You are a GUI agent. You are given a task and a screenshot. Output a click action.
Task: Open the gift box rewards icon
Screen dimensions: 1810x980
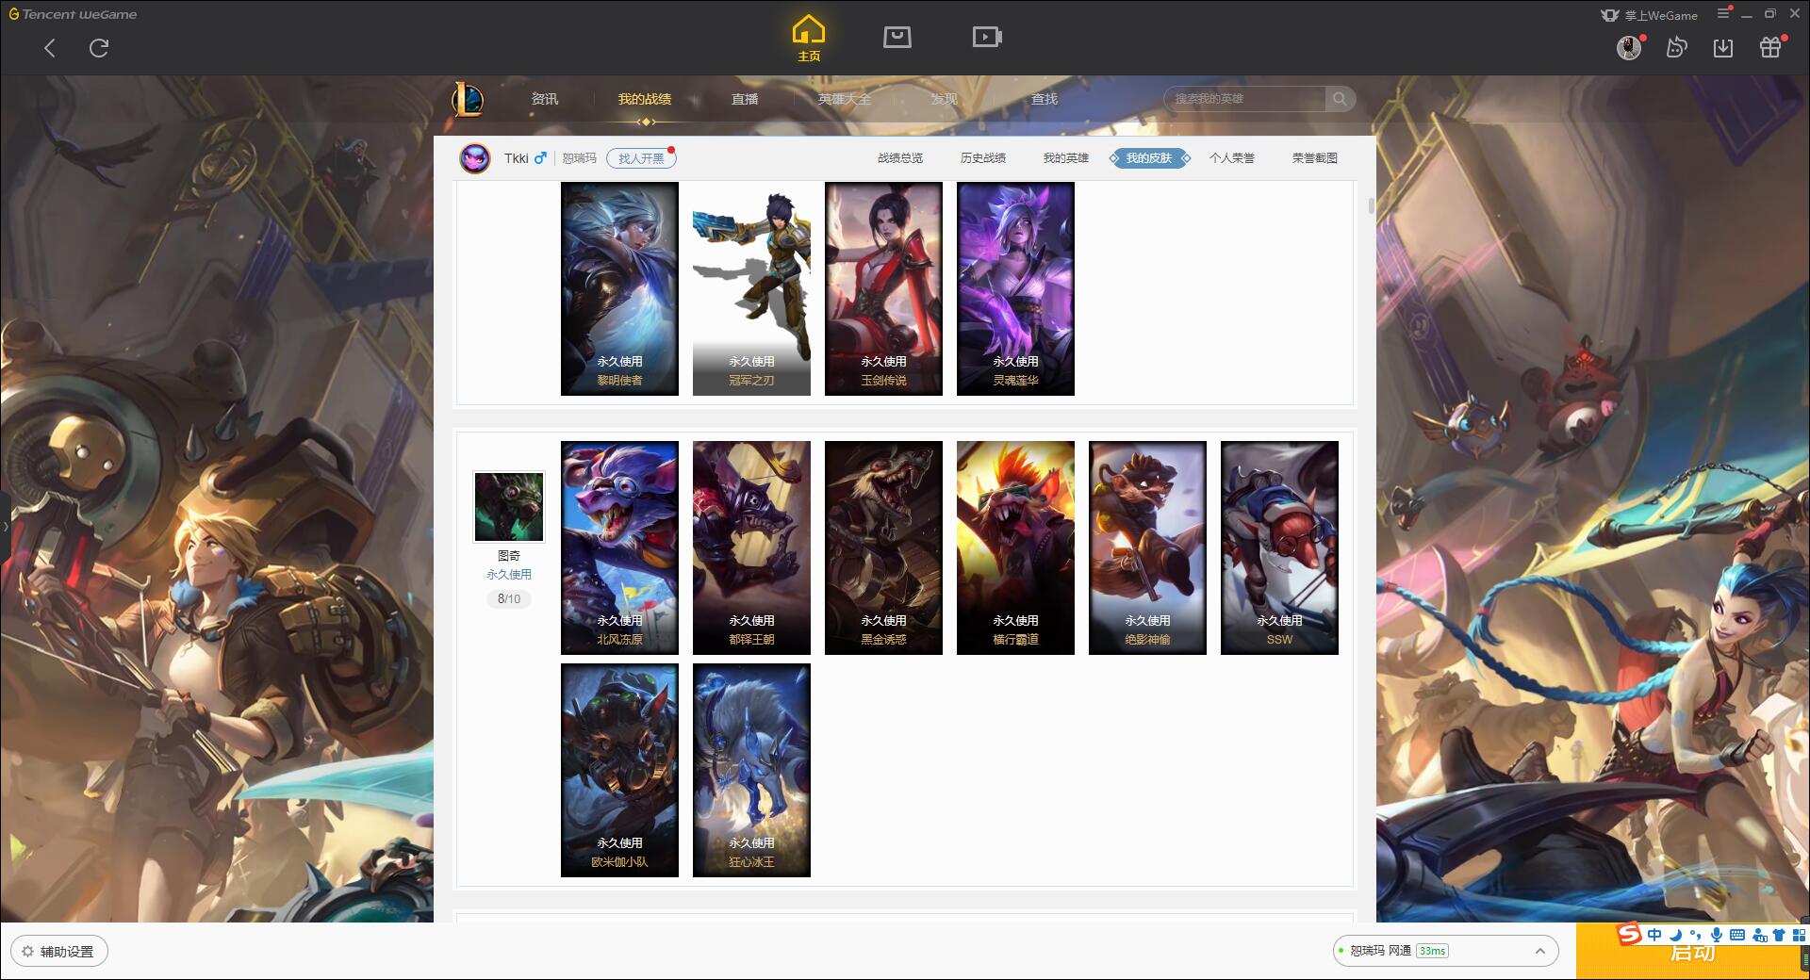[x=1770, y=47]
